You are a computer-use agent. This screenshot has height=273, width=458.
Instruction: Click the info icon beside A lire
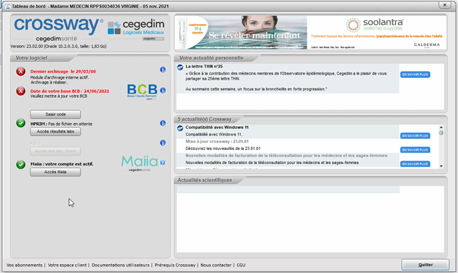163,143
